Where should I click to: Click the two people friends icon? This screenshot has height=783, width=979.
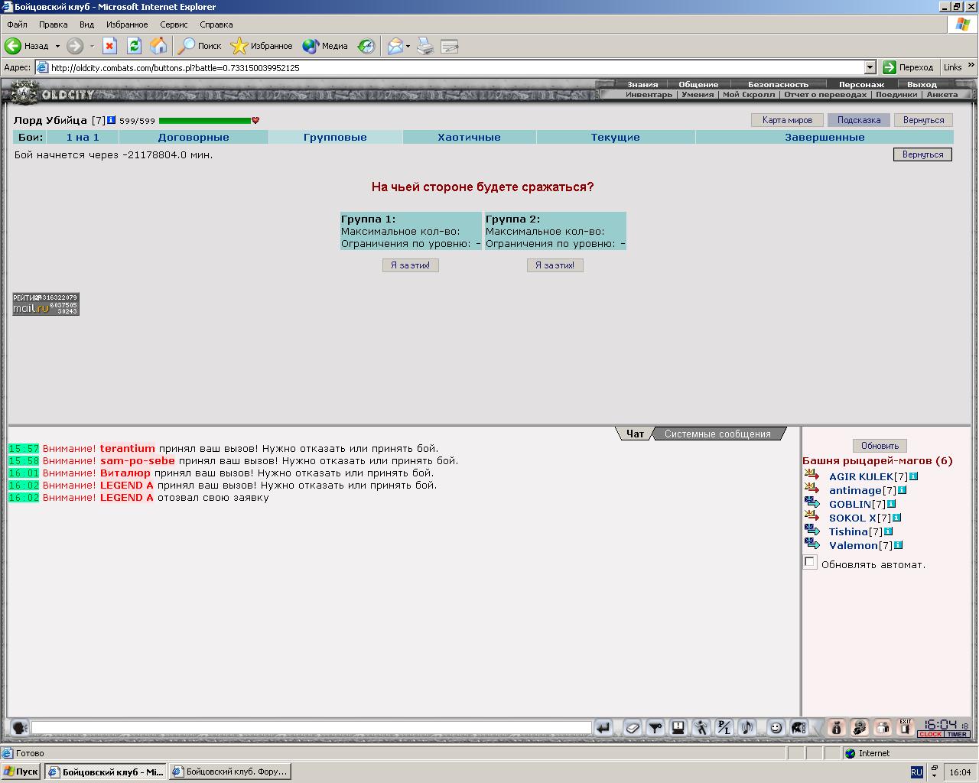pos(883,728)
